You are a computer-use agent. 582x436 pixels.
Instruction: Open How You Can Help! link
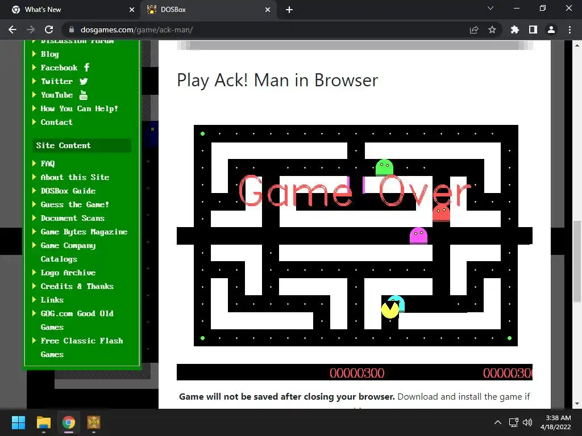click(x=79, y=108)
